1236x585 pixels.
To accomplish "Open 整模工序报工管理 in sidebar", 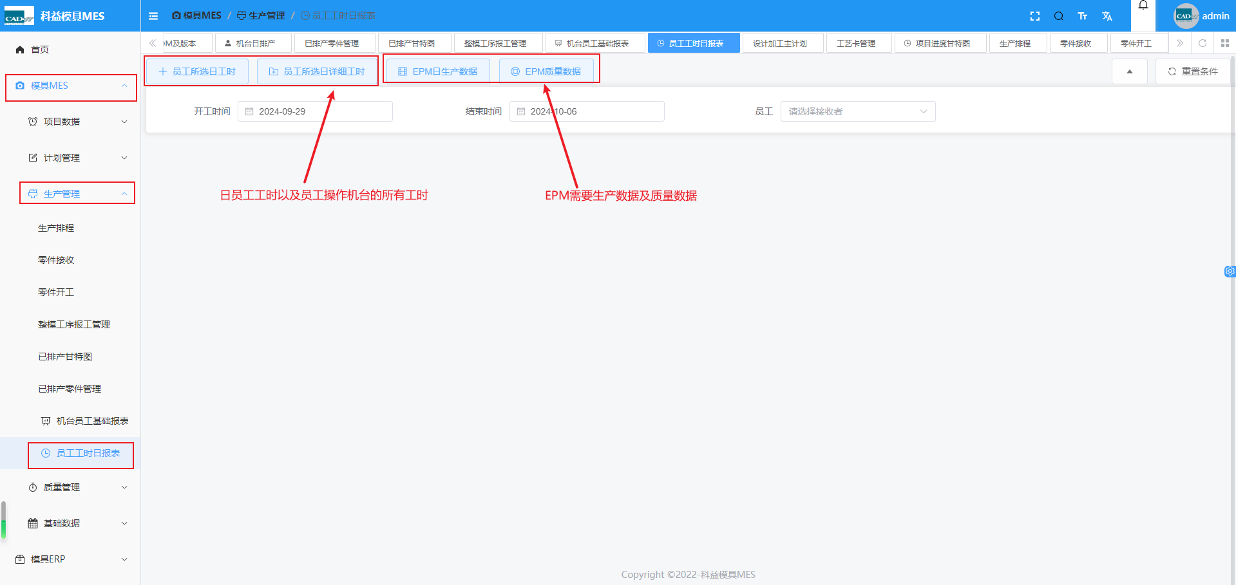I will (70, 324).
